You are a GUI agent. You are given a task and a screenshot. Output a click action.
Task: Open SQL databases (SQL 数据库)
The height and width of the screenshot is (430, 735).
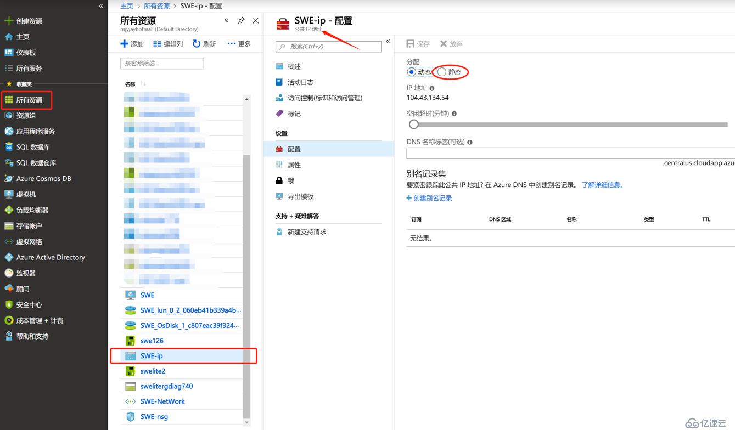pos(33,147)
